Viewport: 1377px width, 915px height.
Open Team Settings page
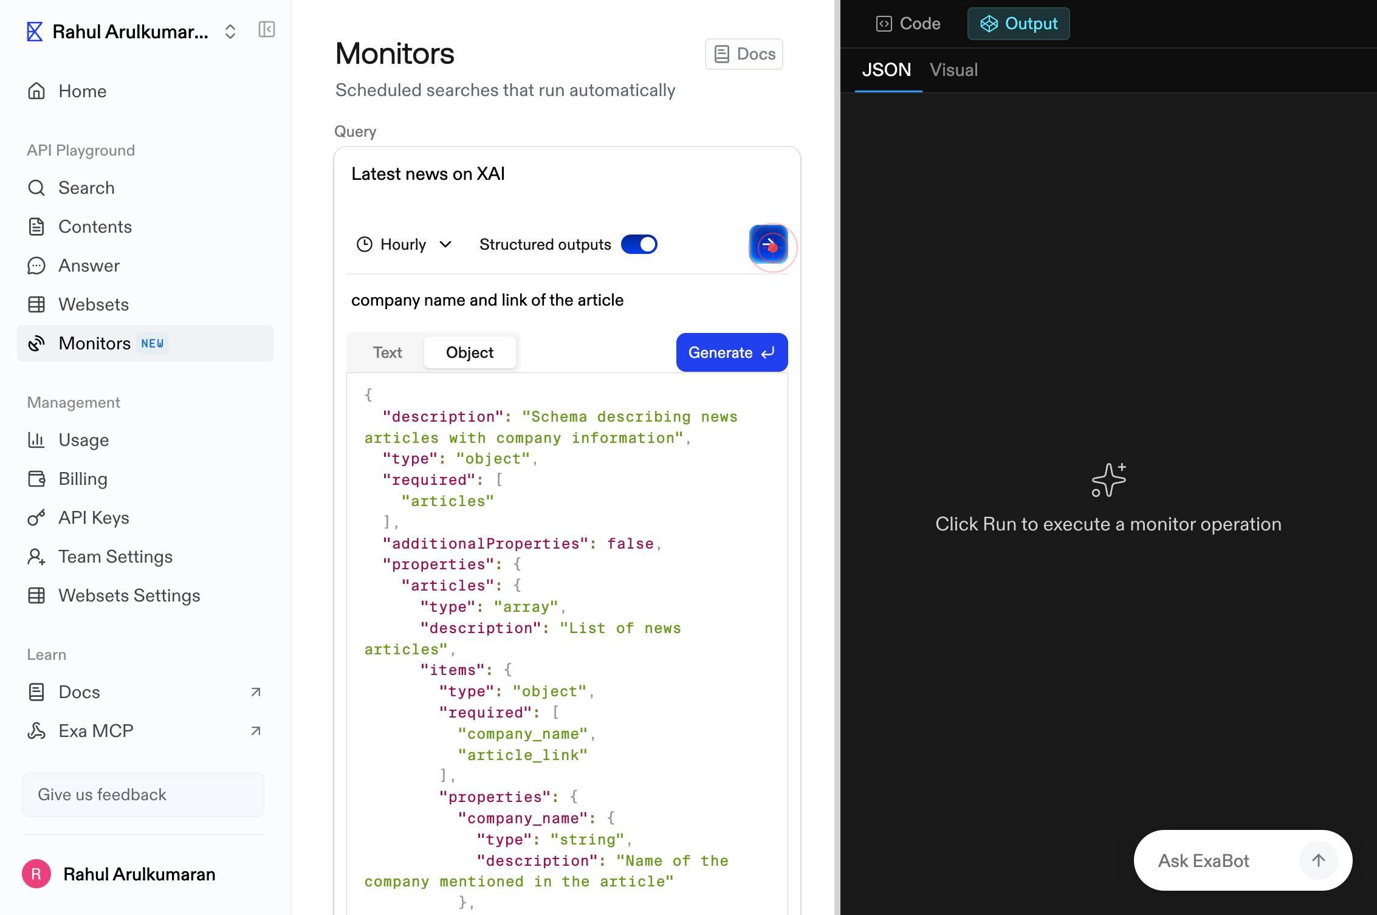click(x=145, y=557)
